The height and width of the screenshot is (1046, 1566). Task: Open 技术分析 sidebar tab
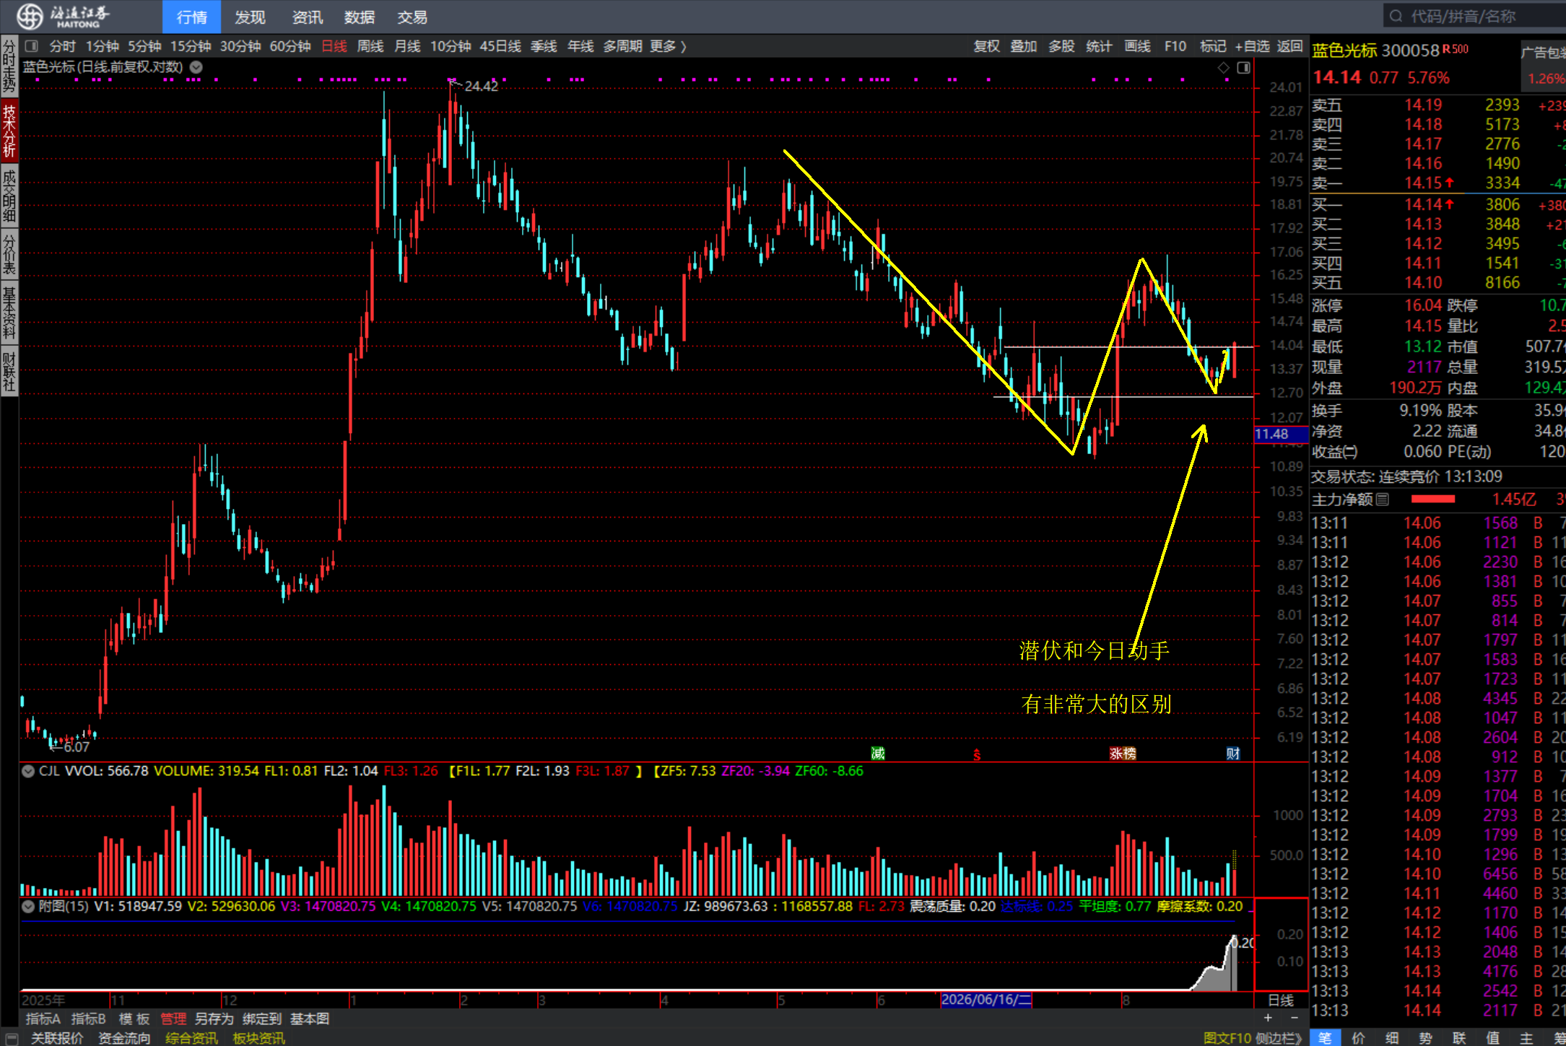tap(9, 131)
